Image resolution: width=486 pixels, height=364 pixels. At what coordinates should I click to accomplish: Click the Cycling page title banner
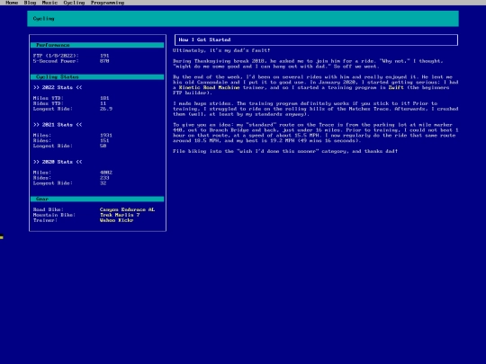(x=243, y=19)
